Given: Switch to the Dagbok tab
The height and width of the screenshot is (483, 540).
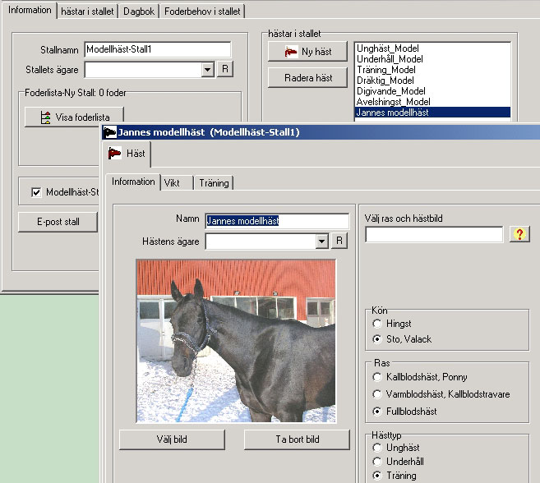Looking at the screenshot, I should (137, 11).
